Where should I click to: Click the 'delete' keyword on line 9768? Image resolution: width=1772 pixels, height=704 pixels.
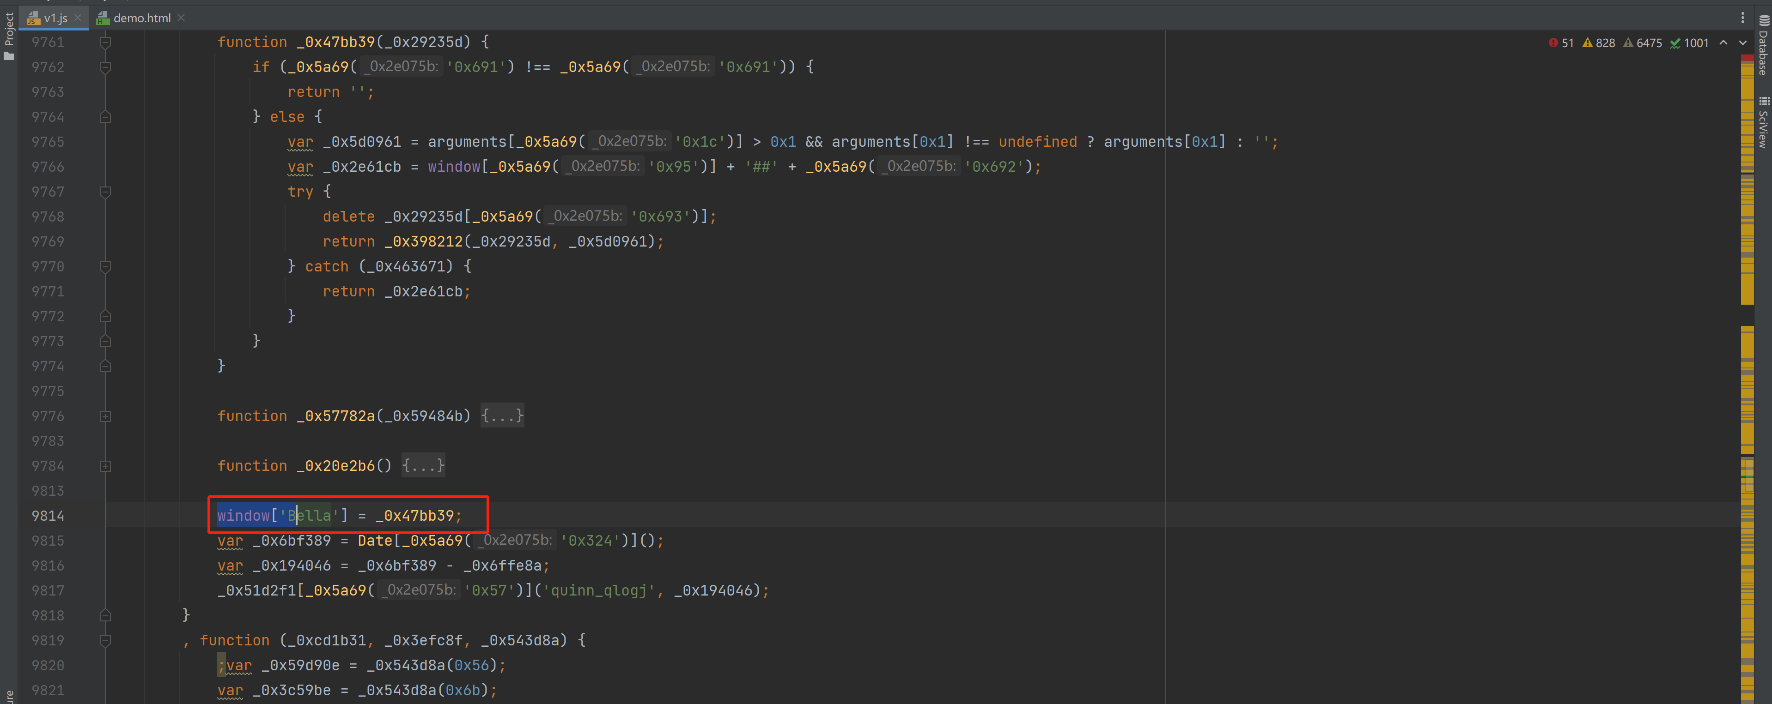[x=349, y=217]
